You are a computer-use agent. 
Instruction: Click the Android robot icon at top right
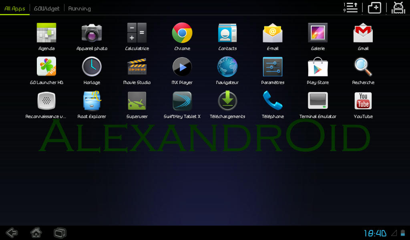point(398,8)
